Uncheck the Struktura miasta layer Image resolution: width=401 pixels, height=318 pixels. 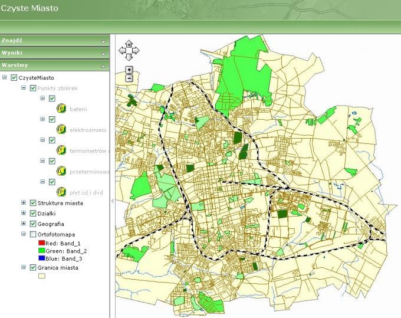click(x=33, y=203)
